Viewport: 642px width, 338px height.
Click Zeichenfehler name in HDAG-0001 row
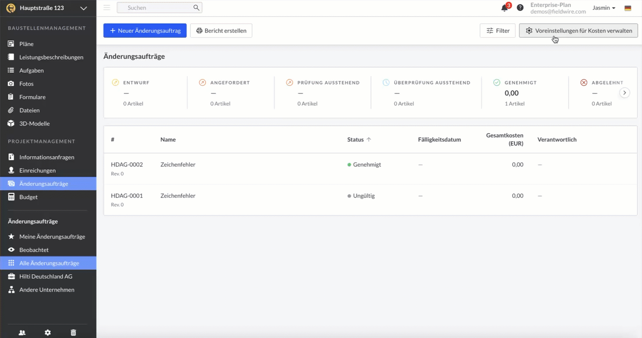tap(178, 196)
